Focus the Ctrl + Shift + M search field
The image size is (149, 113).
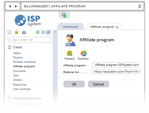tap(29, 40)
